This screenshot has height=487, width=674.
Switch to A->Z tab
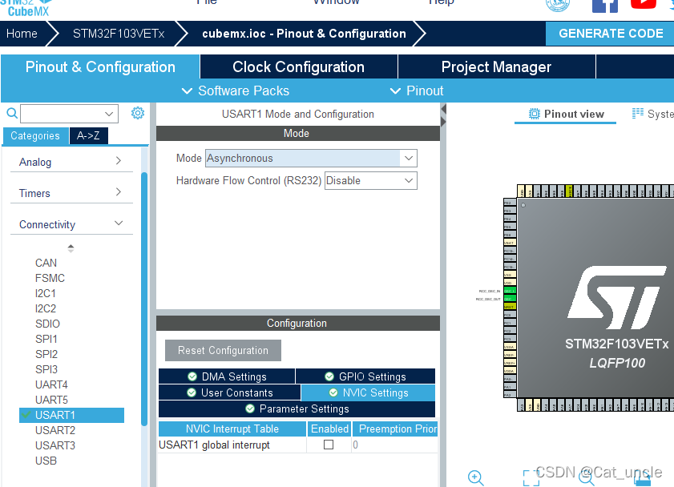(x=88, y=135)
